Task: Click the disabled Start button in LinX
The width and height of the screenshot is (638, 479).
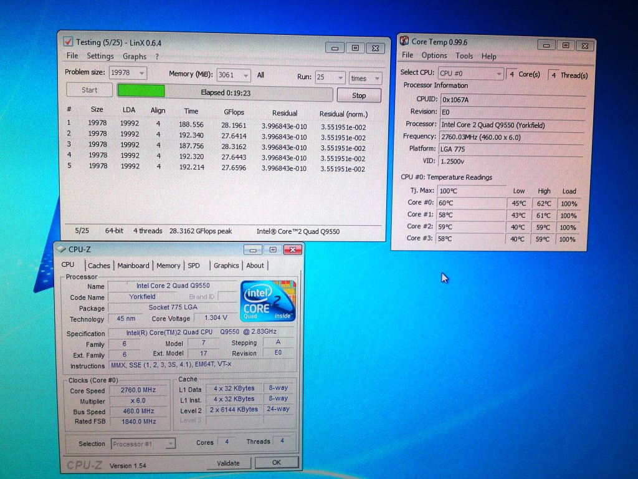Action: 90,90
